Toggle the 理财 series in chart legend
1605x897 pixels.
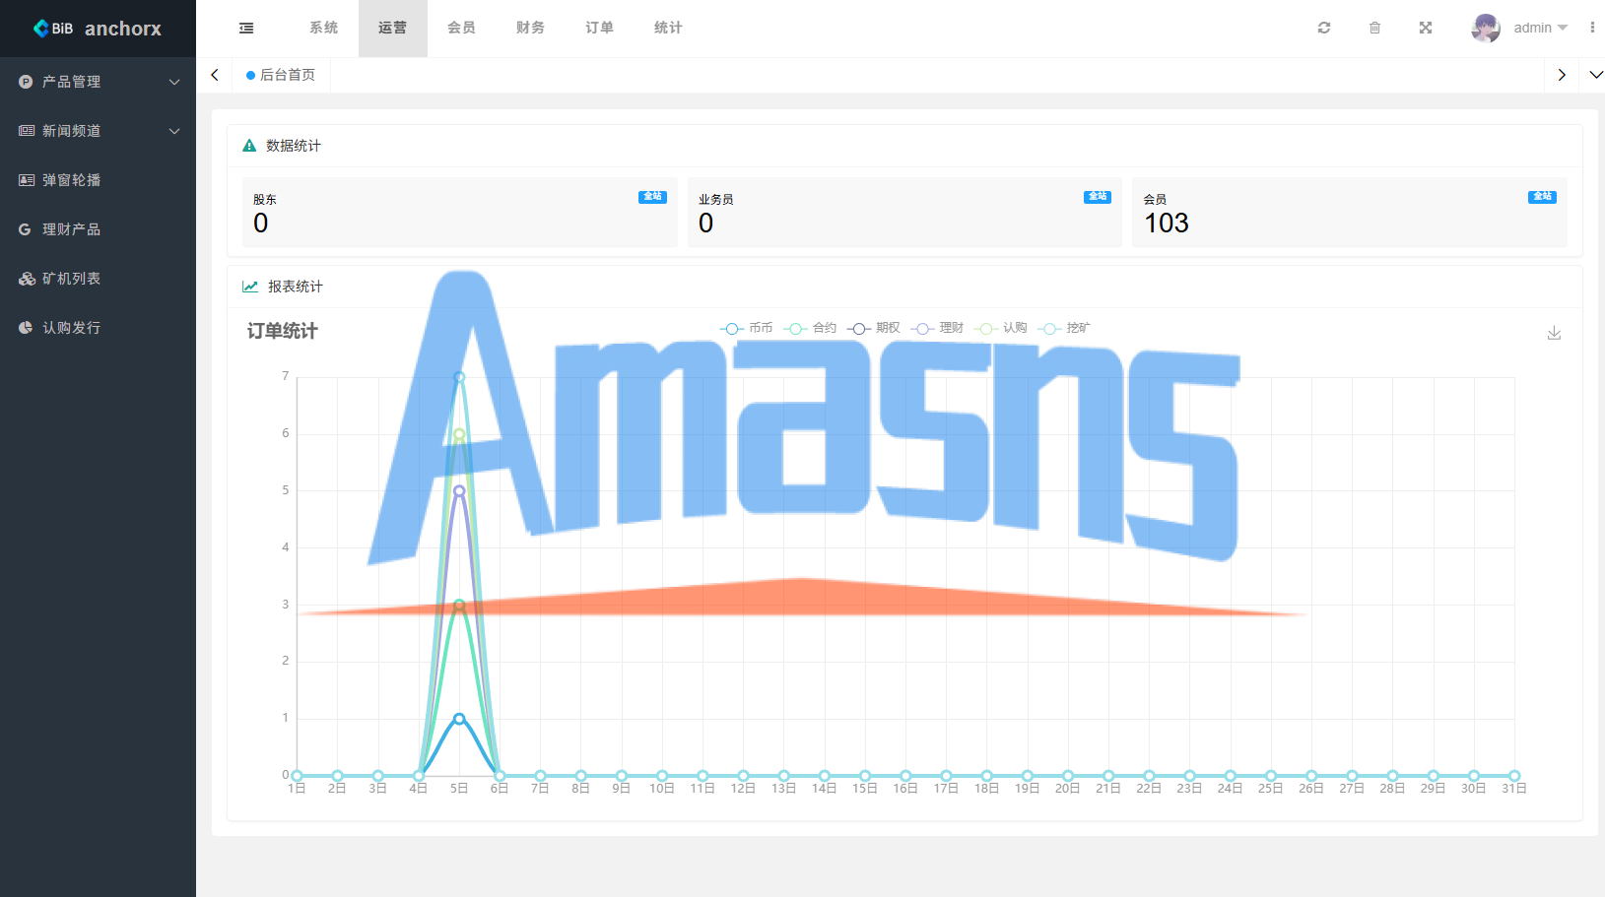point(937,328)
